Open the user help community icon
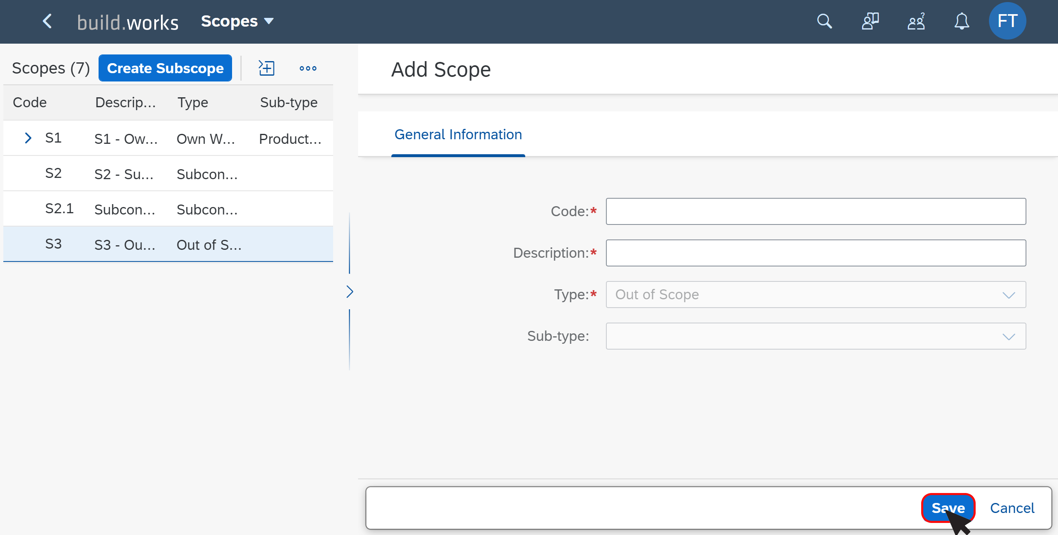1058x535 pixels. 916,21
